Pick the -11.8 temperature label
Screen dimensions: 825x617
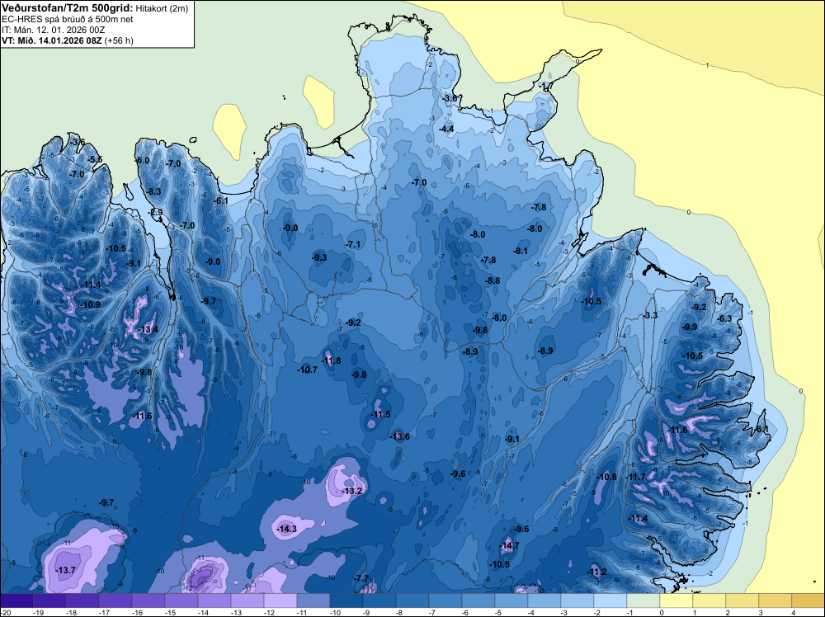(331, 360)
